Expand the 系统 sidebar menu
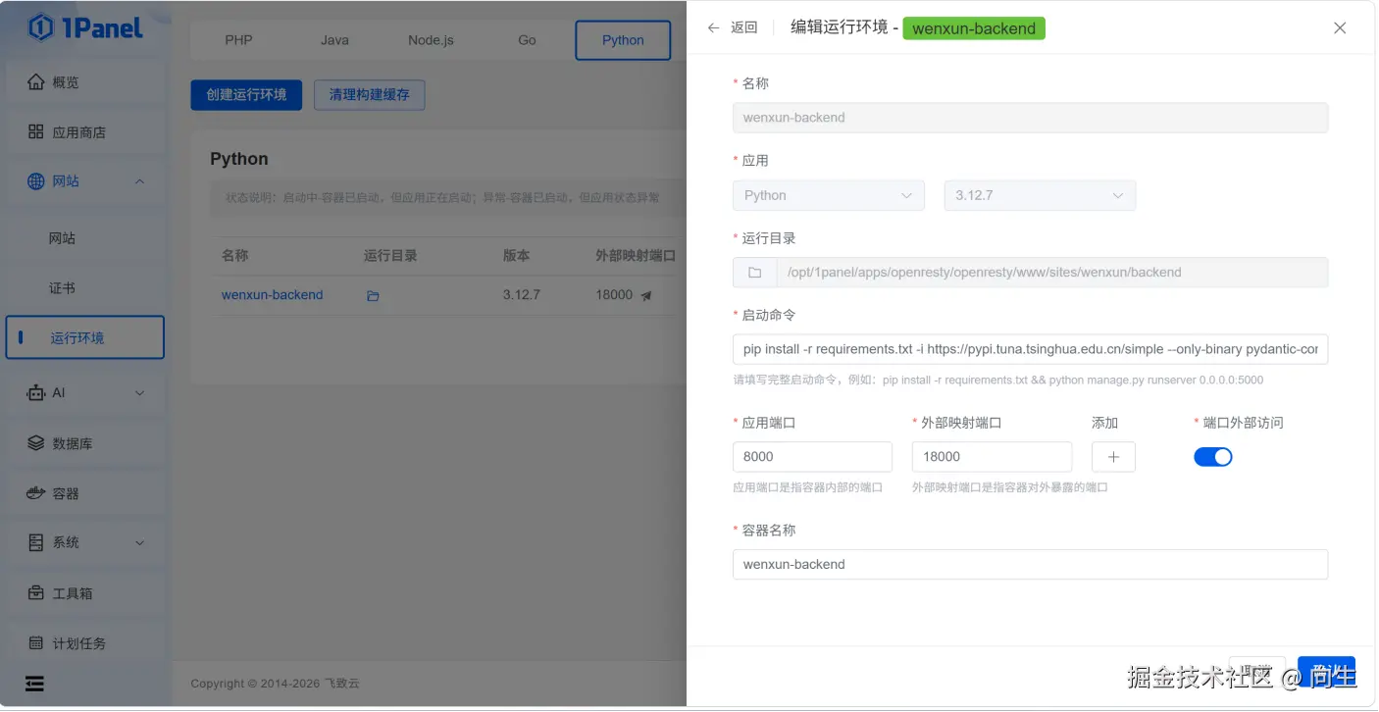Viewport: 1379px width, 712px height. (x=139, y=542)
